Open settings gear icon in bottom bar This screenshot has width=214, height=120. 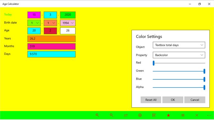point(140,115)
